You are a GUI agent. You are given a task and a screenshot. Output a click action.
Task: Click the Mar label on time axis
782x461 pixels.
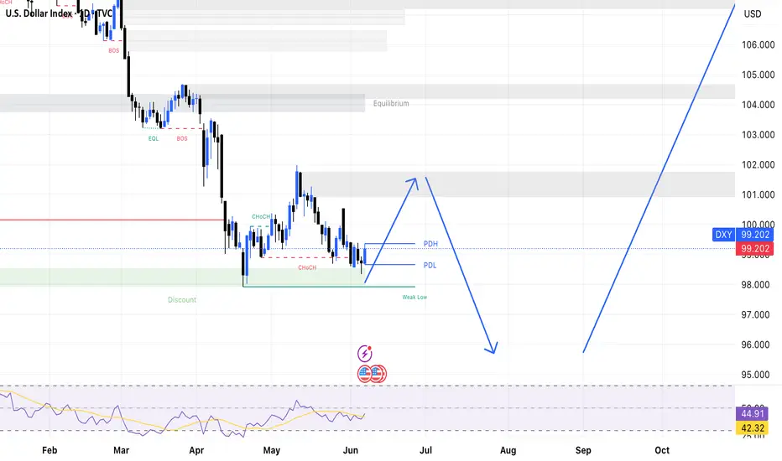pos(121,450)
